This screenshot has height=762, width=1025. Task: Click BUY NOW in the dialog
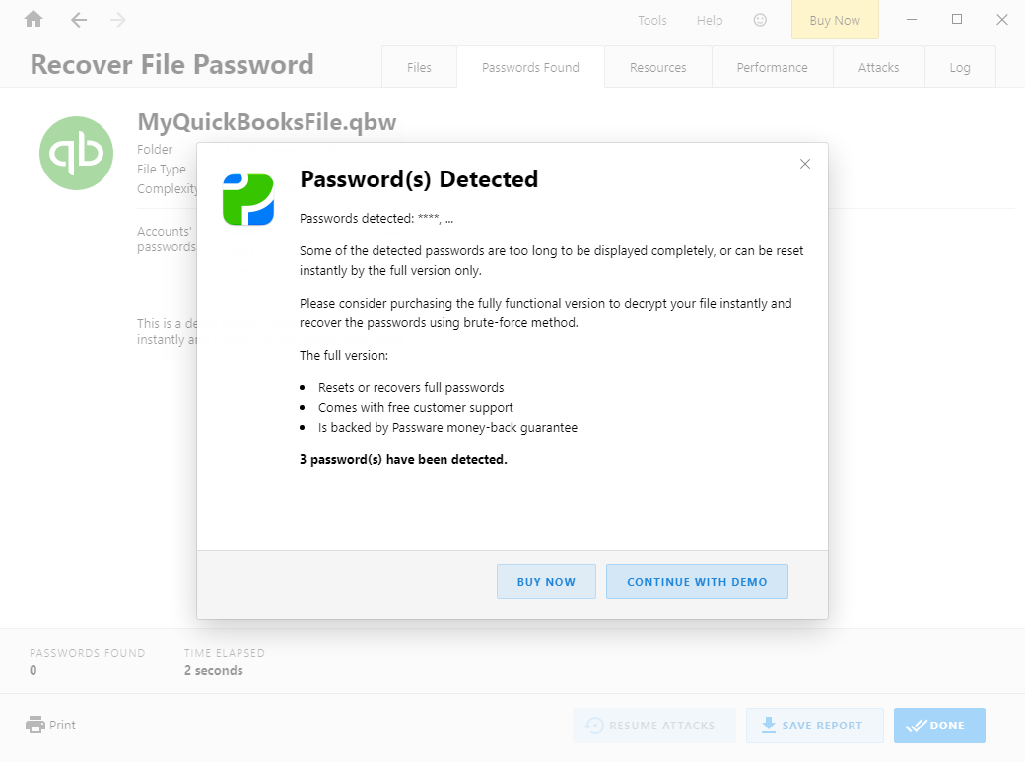point(546,582)
